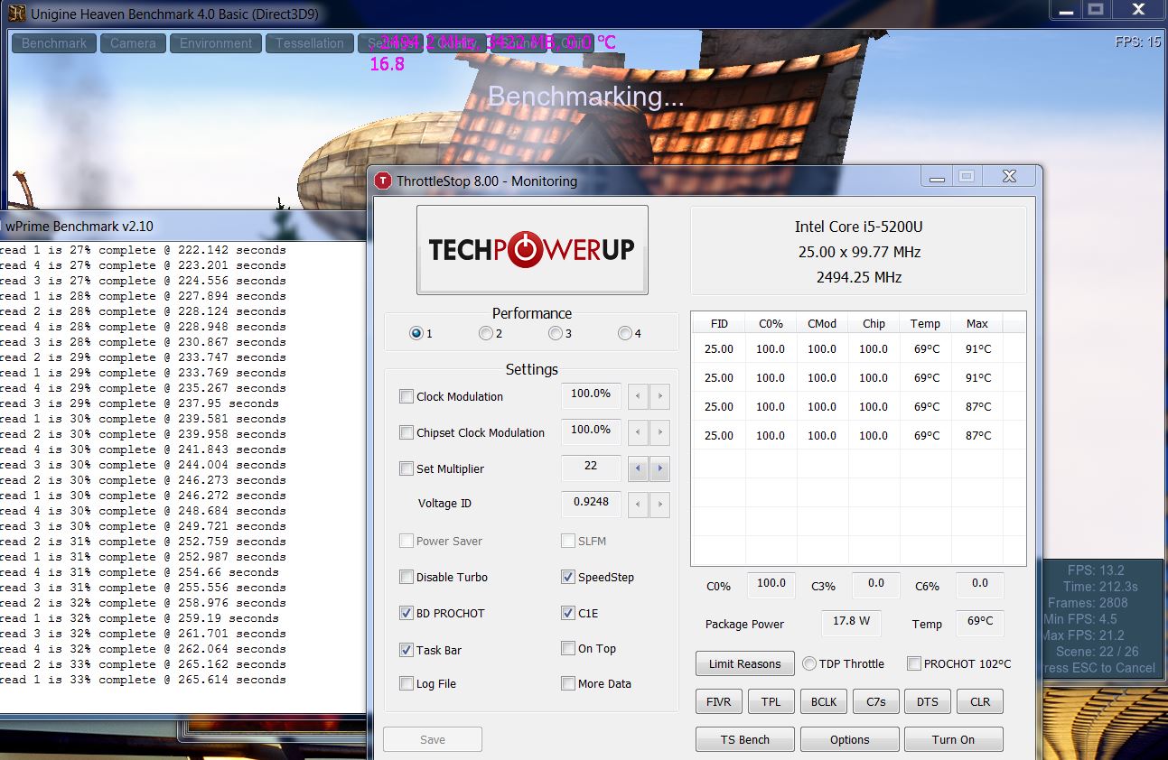Check the More Data option
The width and height of the screenshot is (1168, 760).
(x=568, y=683)
